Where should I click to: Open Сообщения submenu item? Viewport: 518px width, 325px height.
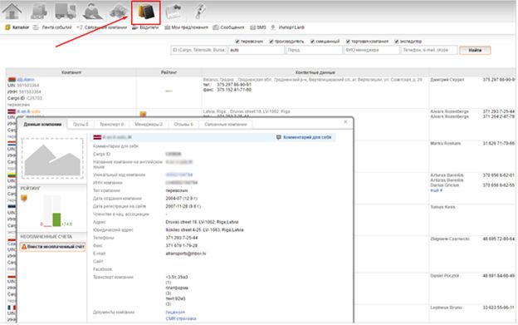click(x=228, y=27)
